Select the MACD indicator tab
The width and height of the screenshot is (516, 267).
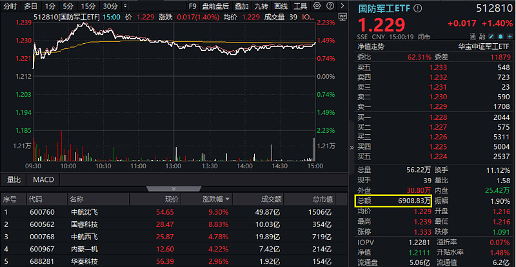pos(43,179)
